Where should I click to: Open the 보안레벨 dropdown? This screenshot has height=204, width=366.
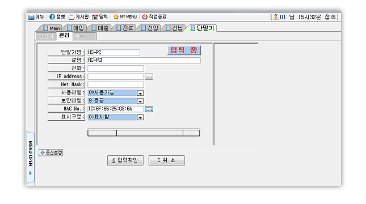[x=140, y=101]
